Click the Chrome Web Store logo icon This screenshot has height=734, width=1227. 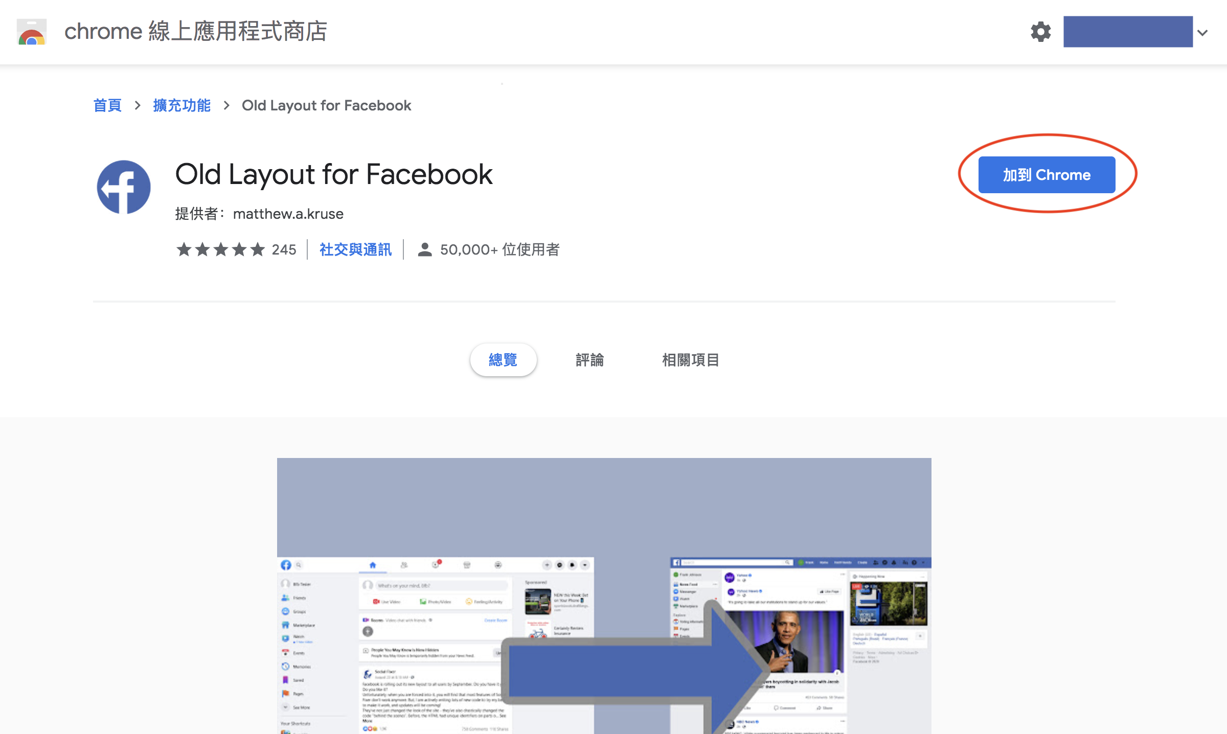[x=32, y=32]
